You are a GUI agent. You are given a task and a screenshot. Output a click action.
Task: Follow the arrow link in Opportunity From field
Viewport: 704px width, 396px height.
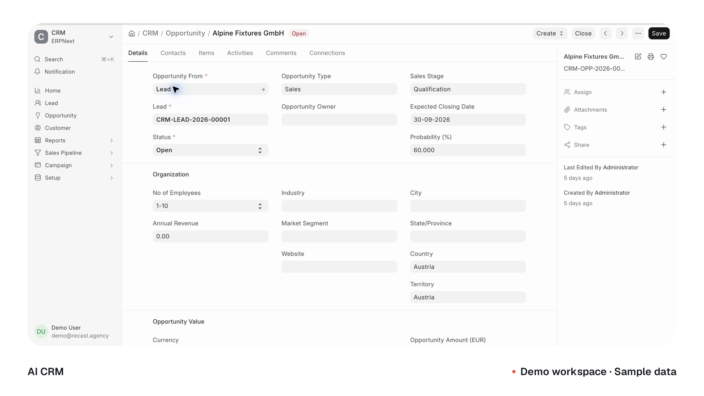pos(263,89)
